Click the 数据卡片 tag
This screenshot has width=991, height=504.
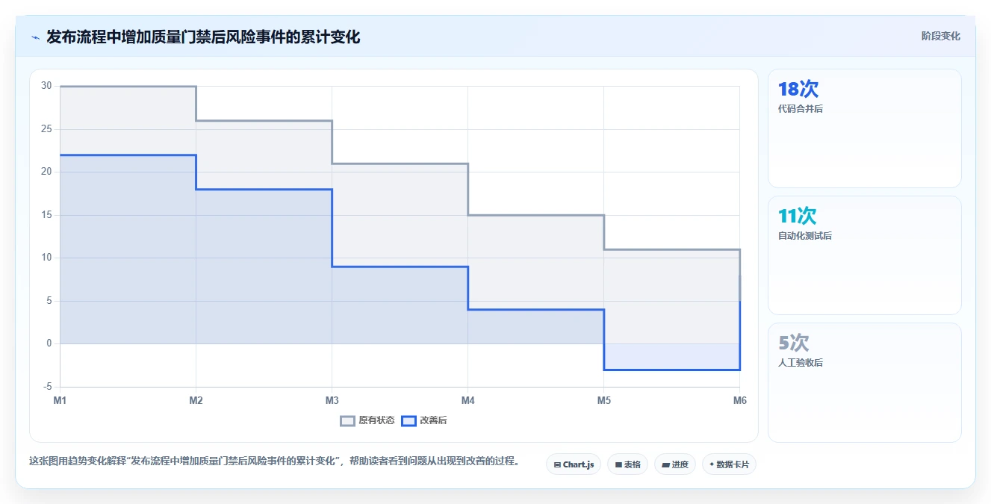click(730, 464)
